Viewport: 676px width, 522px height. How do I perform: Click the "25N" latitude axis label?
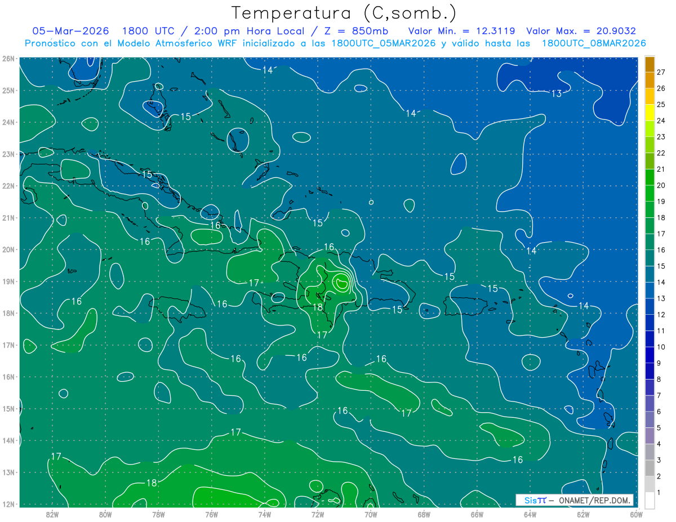coord(8,91)
